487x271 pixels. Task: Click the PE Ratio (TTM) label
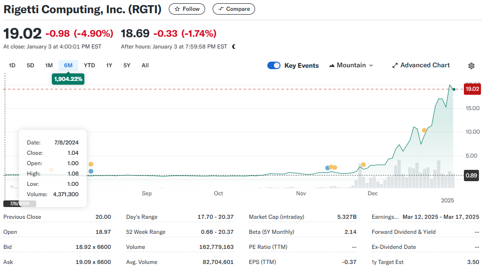[x=268, y=247]
